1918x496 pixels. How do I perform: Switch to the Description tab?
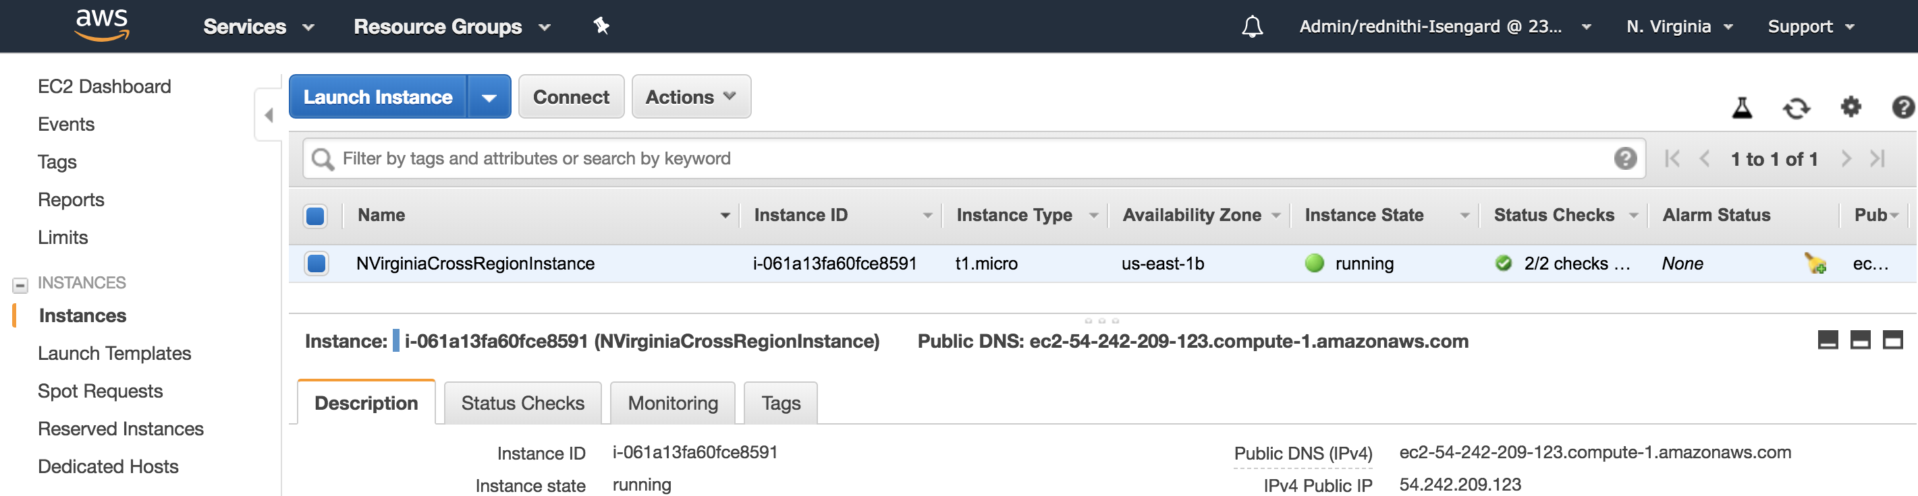click(x=366, y=403)
